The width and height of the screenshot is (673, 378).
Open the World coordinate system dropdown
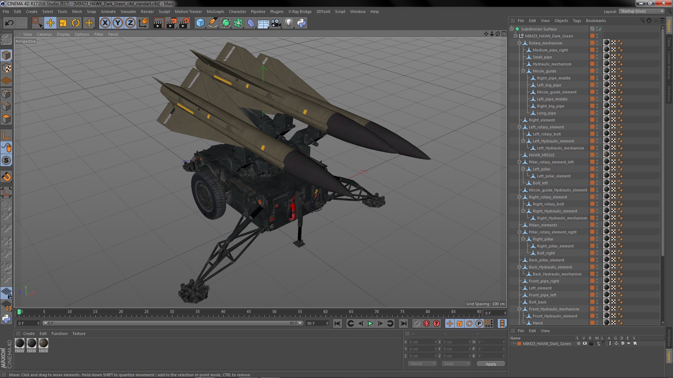pos(422,364)
